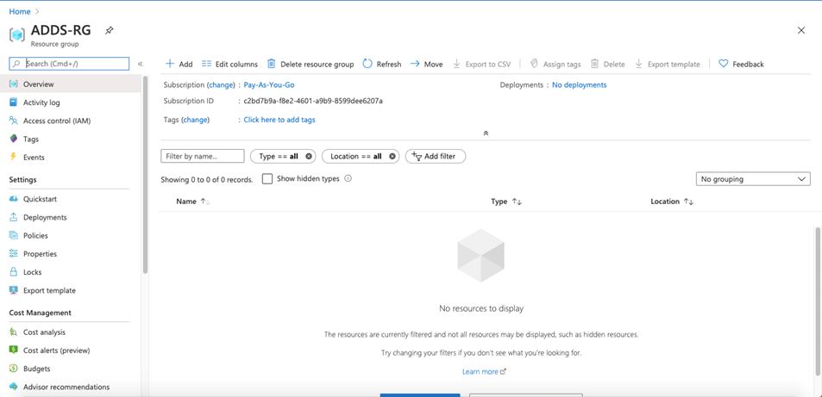Click the Access control people icon
The image size is (822, 397).
point(14,121)
